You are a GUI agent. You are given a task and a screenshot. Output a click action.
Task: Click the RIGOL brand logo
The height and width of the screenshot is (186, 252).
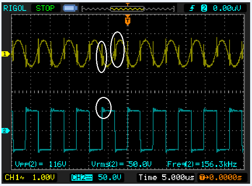click(15, 8)
